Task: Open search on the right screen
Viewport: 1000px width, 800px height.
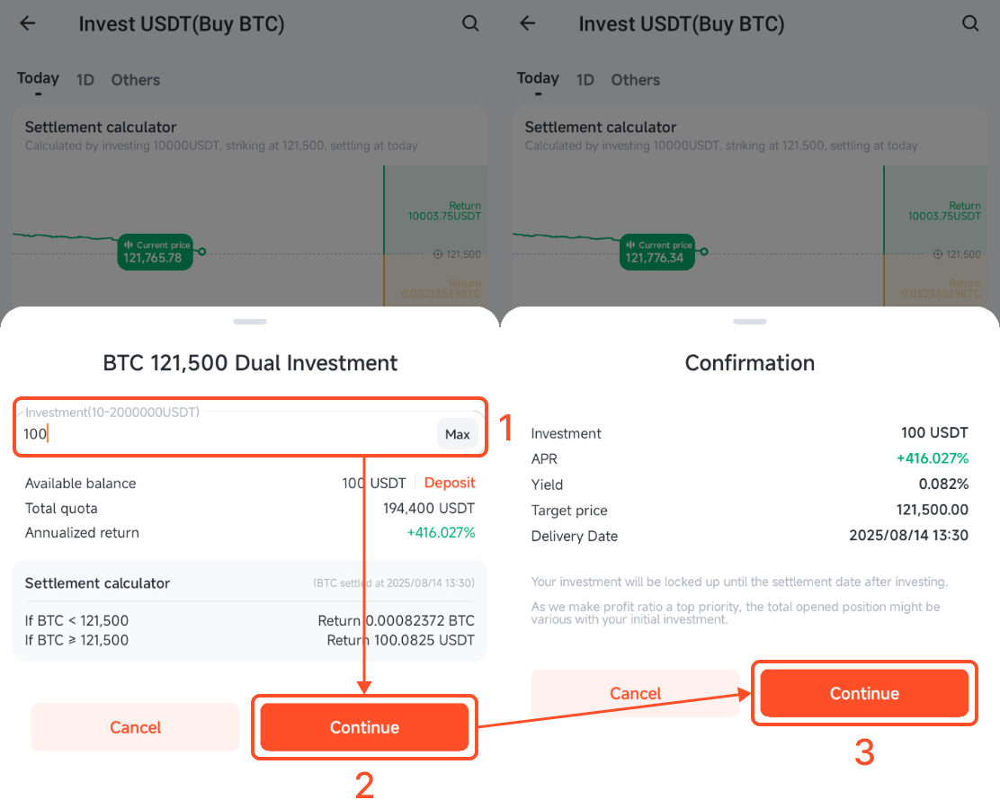Action: pyautogui.click(x=970, y=24)
